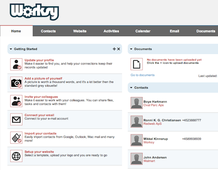Click the Import your contacts phone icon
Screen dimensions: 218x170
point(16,138)
